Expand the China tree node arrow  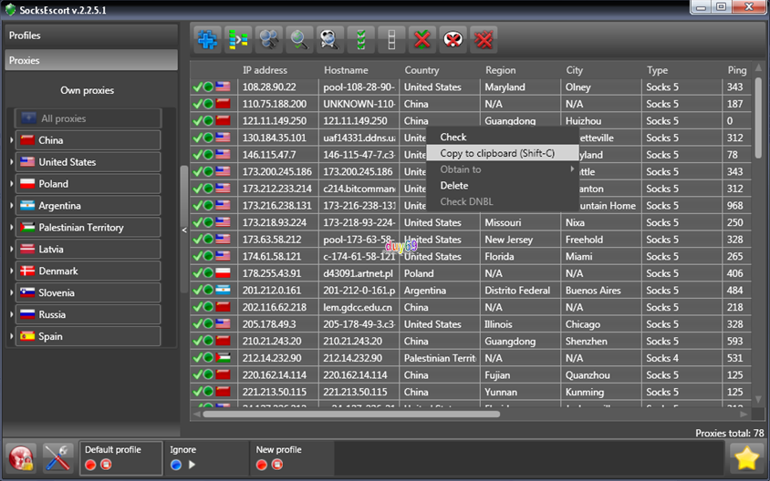11,140
